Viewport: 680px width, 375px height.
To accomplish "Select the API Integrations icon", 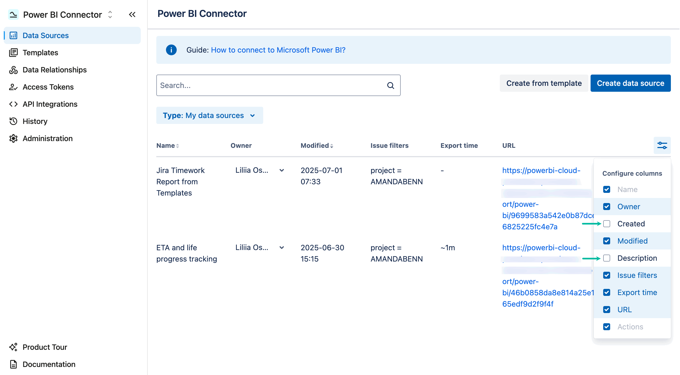I will click(x=13, y=104).
